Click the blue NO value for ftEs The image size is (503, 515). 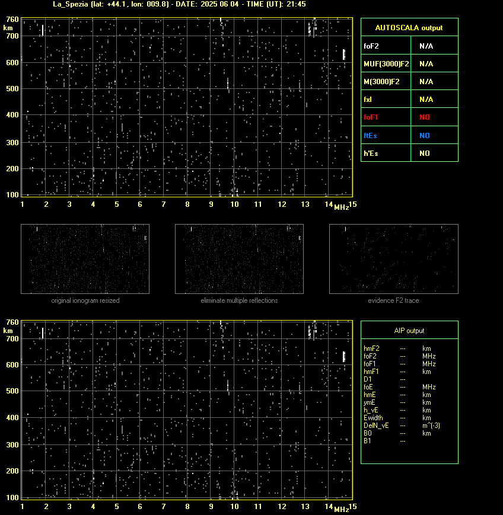coord(425,135)
